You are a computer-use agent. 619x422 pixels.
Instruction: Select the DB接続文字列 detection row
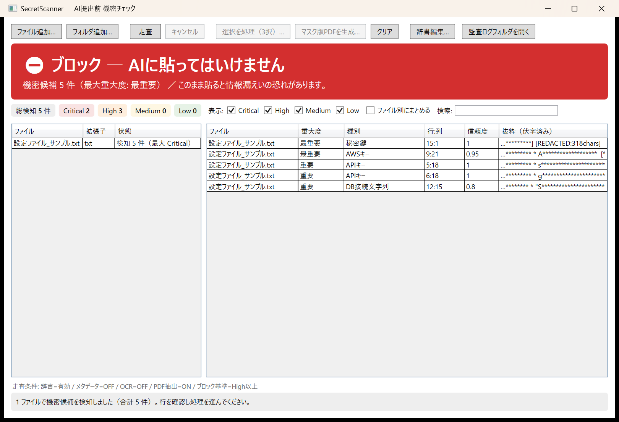pos(407,187)
